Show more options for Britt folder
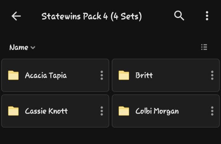This screenshot has height=144, width=221. point(212,75)
